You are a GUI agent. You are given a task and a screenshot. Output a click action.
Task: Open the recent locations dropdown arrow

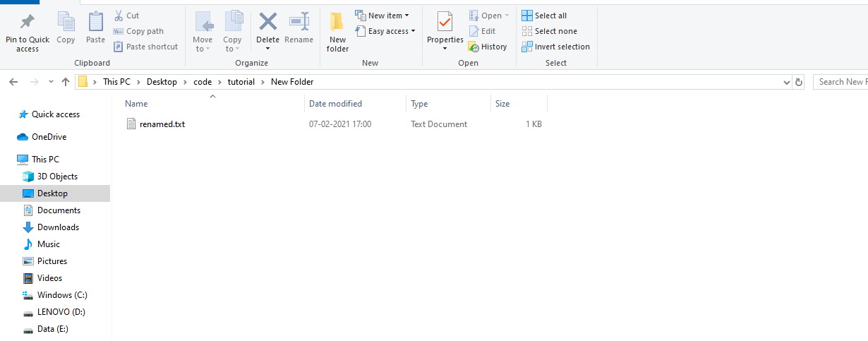pyautogui.click(x=51, y=82)
